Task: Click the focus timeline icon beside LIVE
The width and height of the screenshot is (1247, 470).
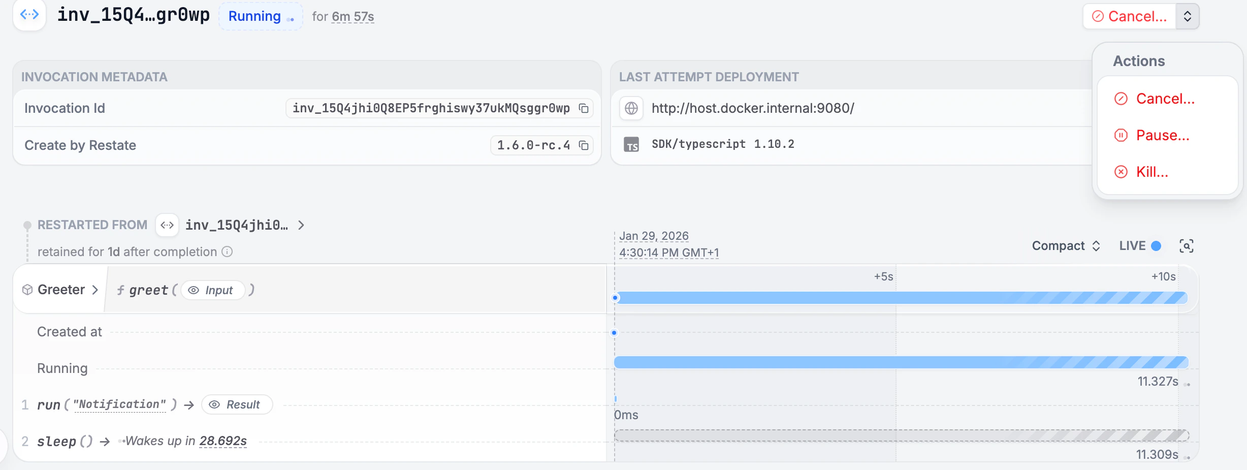Action: pyautogui.click(x=1186, y=245)
